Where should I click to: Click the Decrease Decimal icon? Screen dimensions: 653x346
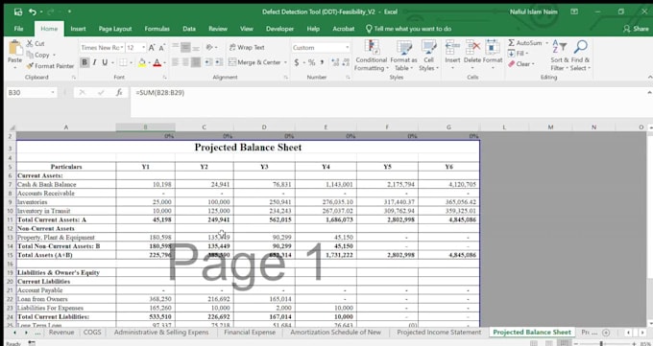(x=347, y=62)
